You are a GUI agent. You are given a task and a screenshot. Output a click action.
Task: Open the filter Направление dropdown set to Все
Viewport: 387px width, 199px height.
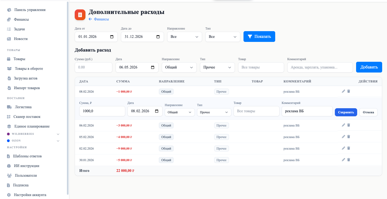(184, 37)
